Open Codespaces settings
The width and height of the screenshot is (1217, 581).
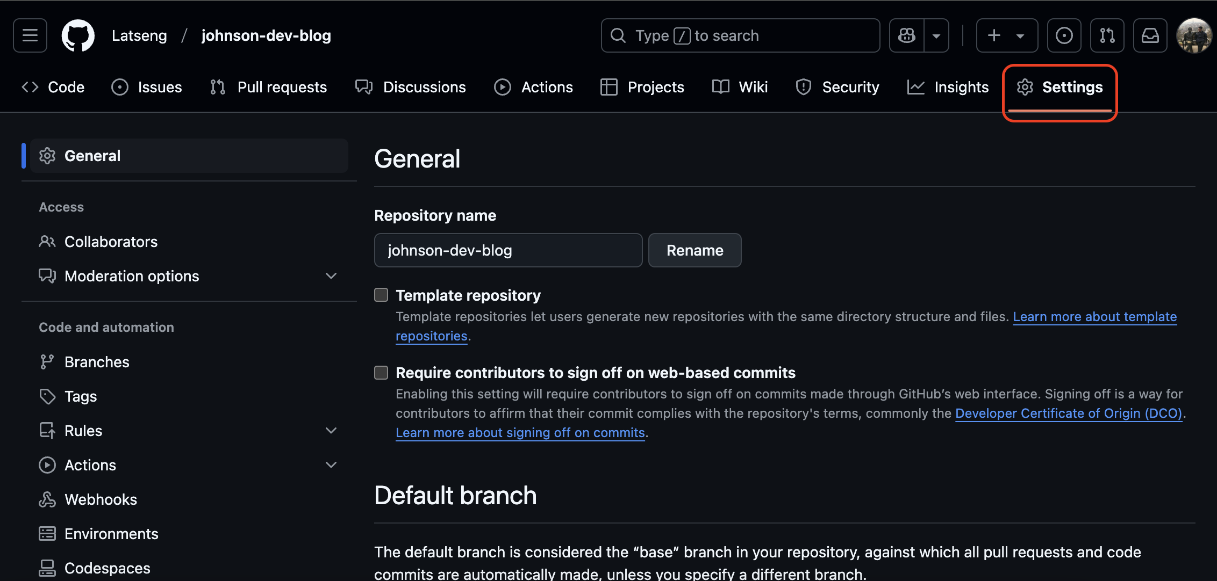pyautogui.click(x=189, y=568)
